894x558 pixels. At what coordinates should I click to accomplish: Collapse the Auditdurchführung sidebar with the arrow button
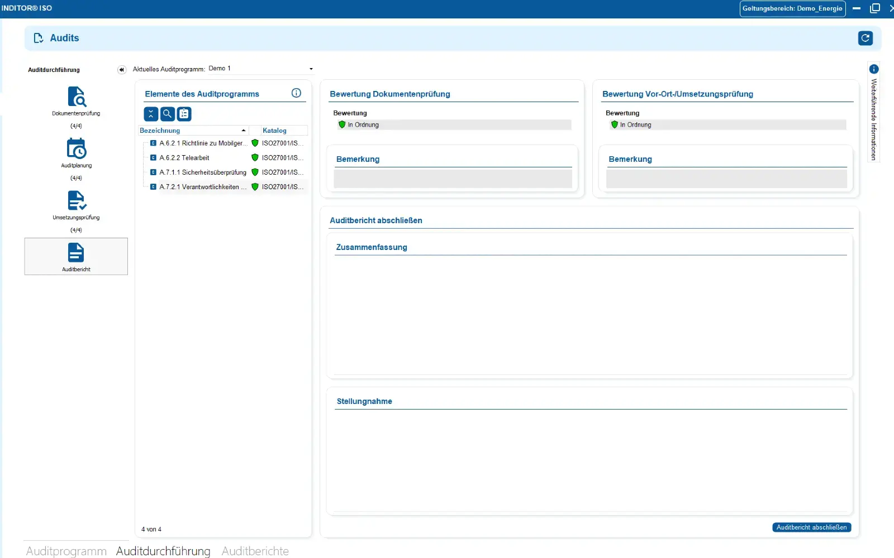point(121,69)
